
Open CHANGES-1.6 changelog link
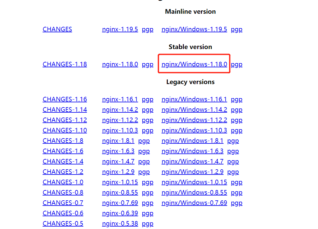(63, 151)
